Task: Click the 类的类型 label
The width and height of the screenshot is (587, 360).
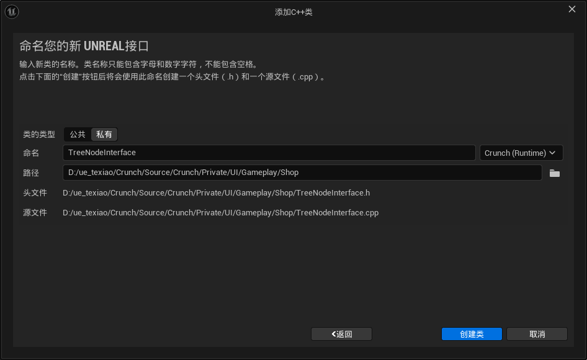Action: tap(39, 135)
